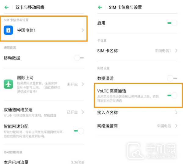Disable the 智能网速分配 switch

(x=79, y=131)
